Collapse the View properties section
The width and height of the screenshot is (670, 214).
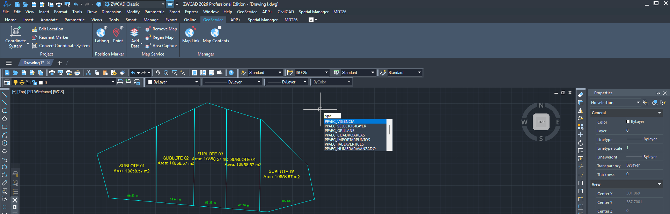coord(660,184)
